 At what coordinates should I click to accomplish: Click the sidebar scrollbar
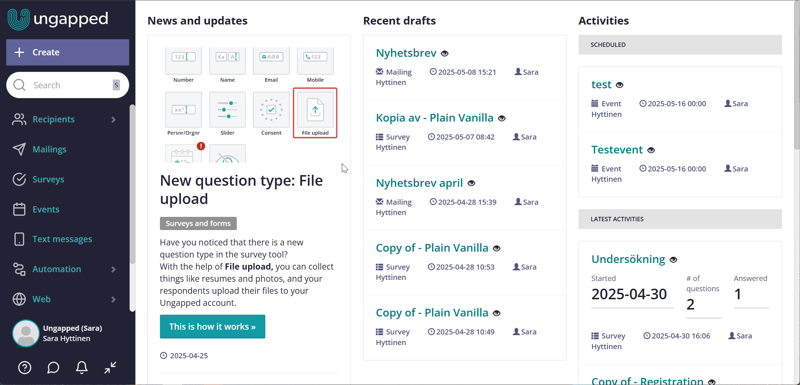pos(132,184)
